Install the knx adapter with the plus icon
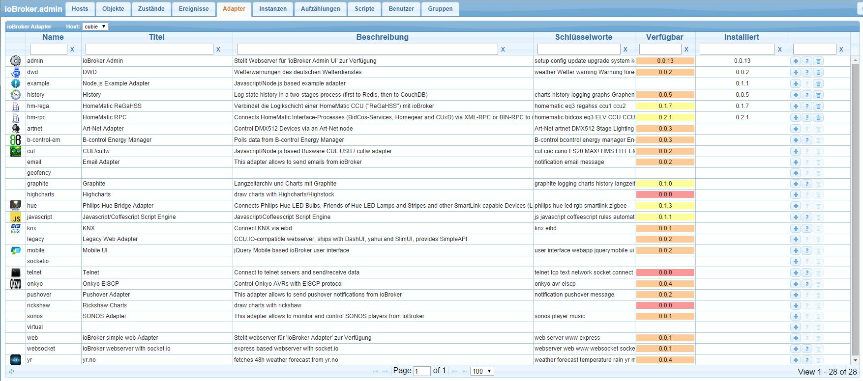This screenshot has height=381, width=863. pos(796,228)
